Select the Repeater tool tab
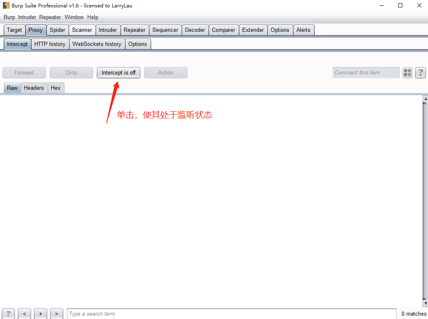Screen dimensions: 428x319 pyautogui.click(x=135, y=30)
